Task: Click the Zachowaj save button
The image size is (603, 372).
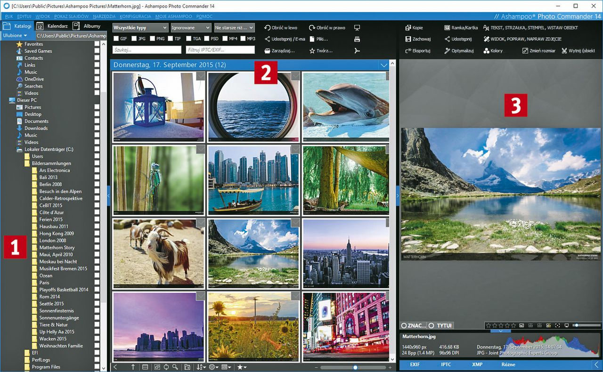Action: coord(418,39)
